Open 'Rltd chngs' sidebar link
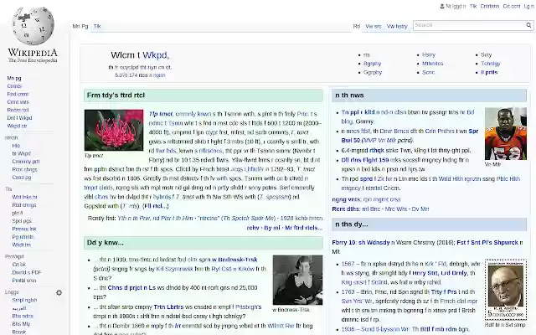The height and width of the screenshot is (335, 536). pyautogui.click(x=24, y=205)
